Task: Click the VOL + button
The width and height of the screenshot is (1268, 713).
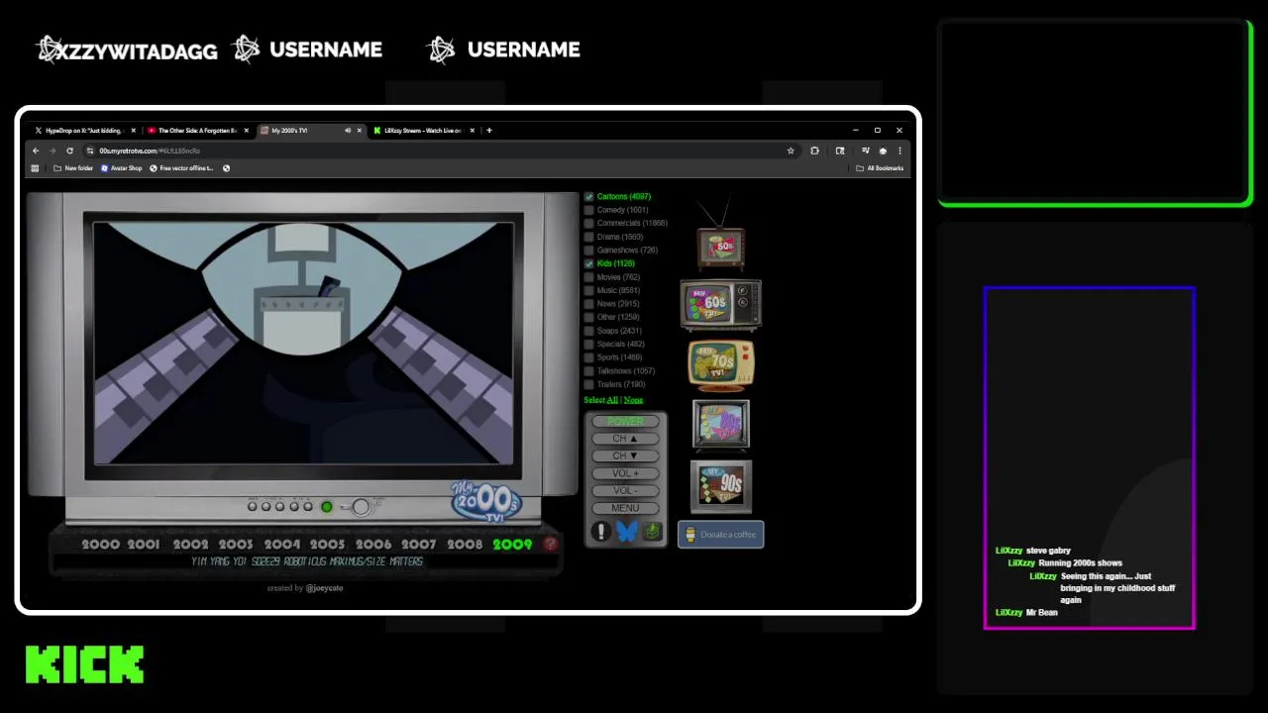Action: 625,473
